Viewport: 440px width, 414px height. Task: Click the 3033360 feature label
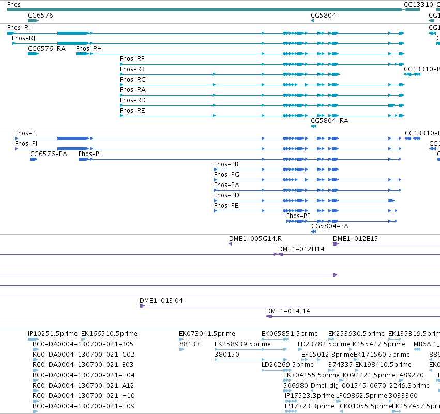click(x=403, y=396)
